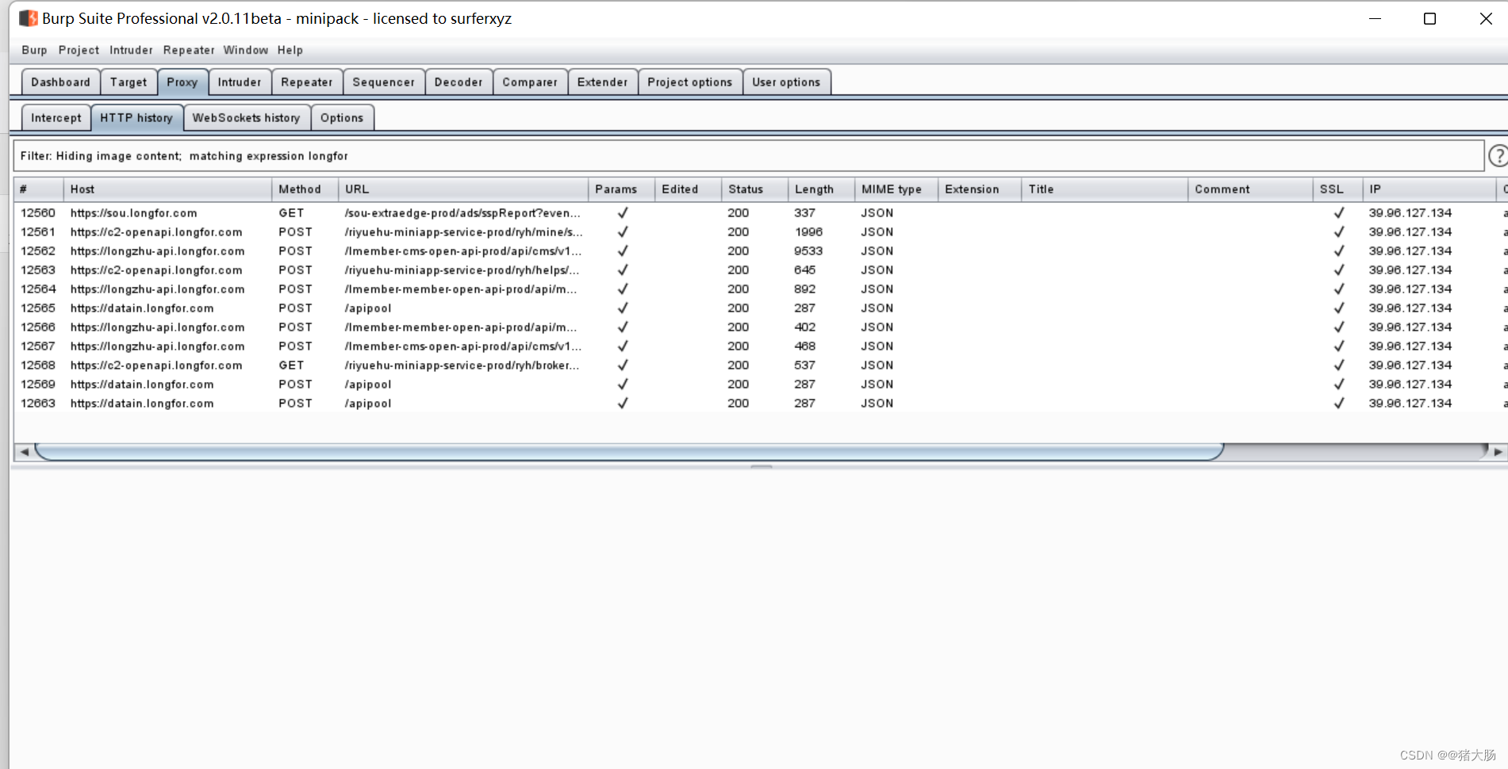The image size is (1508, 769).
Task: Select request row number 12561
Action: pos(760,231)
